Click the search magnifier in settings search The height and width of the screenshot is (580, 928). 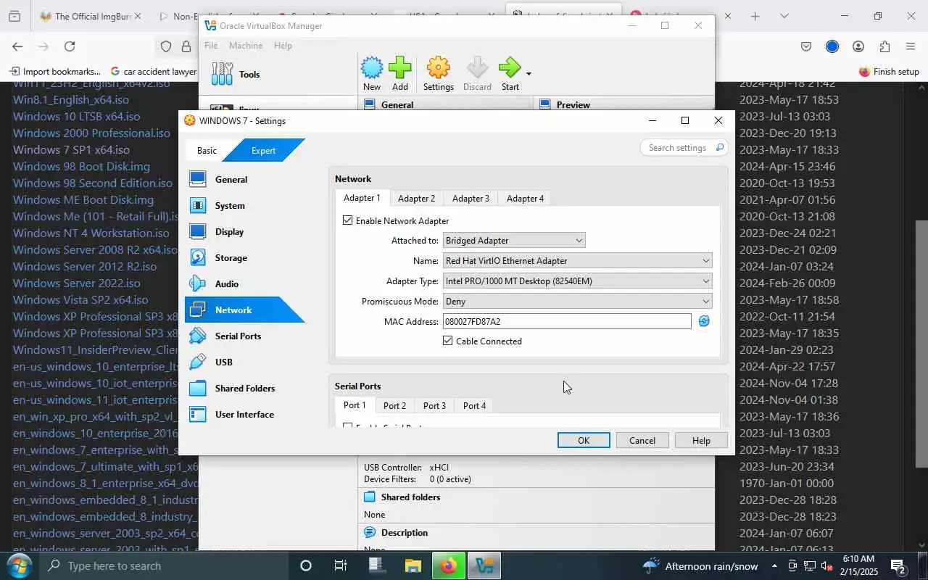719,148
